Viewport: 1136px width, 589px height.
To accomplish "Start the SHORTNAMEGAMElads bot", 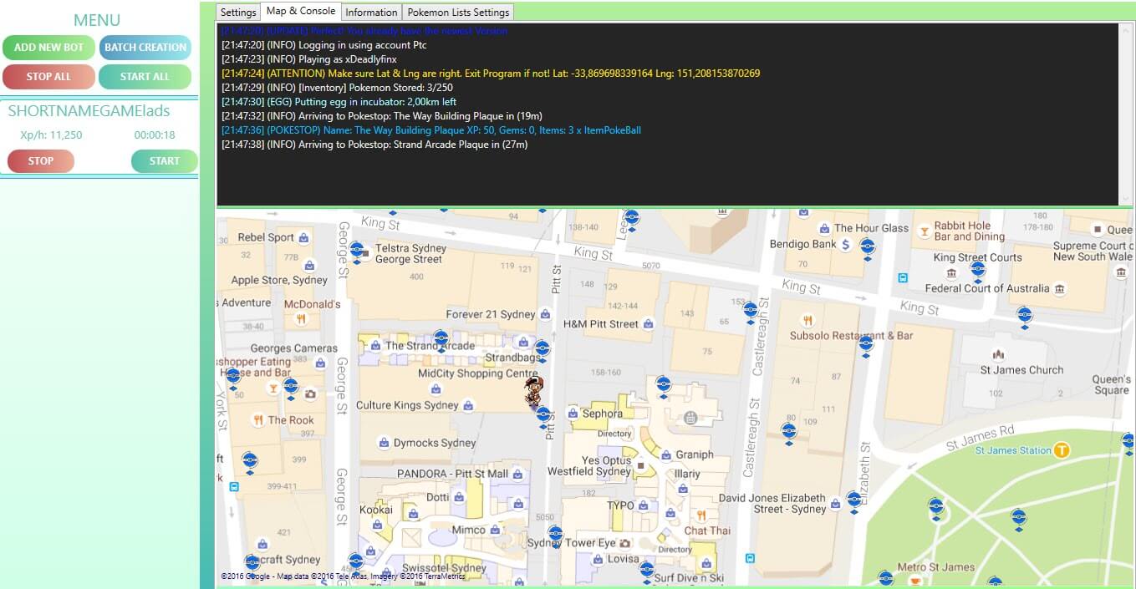I will pos(165,161).
